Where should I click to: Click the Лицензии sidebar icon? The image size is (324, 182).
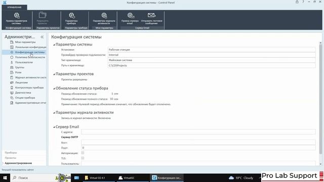pos(12,82)
